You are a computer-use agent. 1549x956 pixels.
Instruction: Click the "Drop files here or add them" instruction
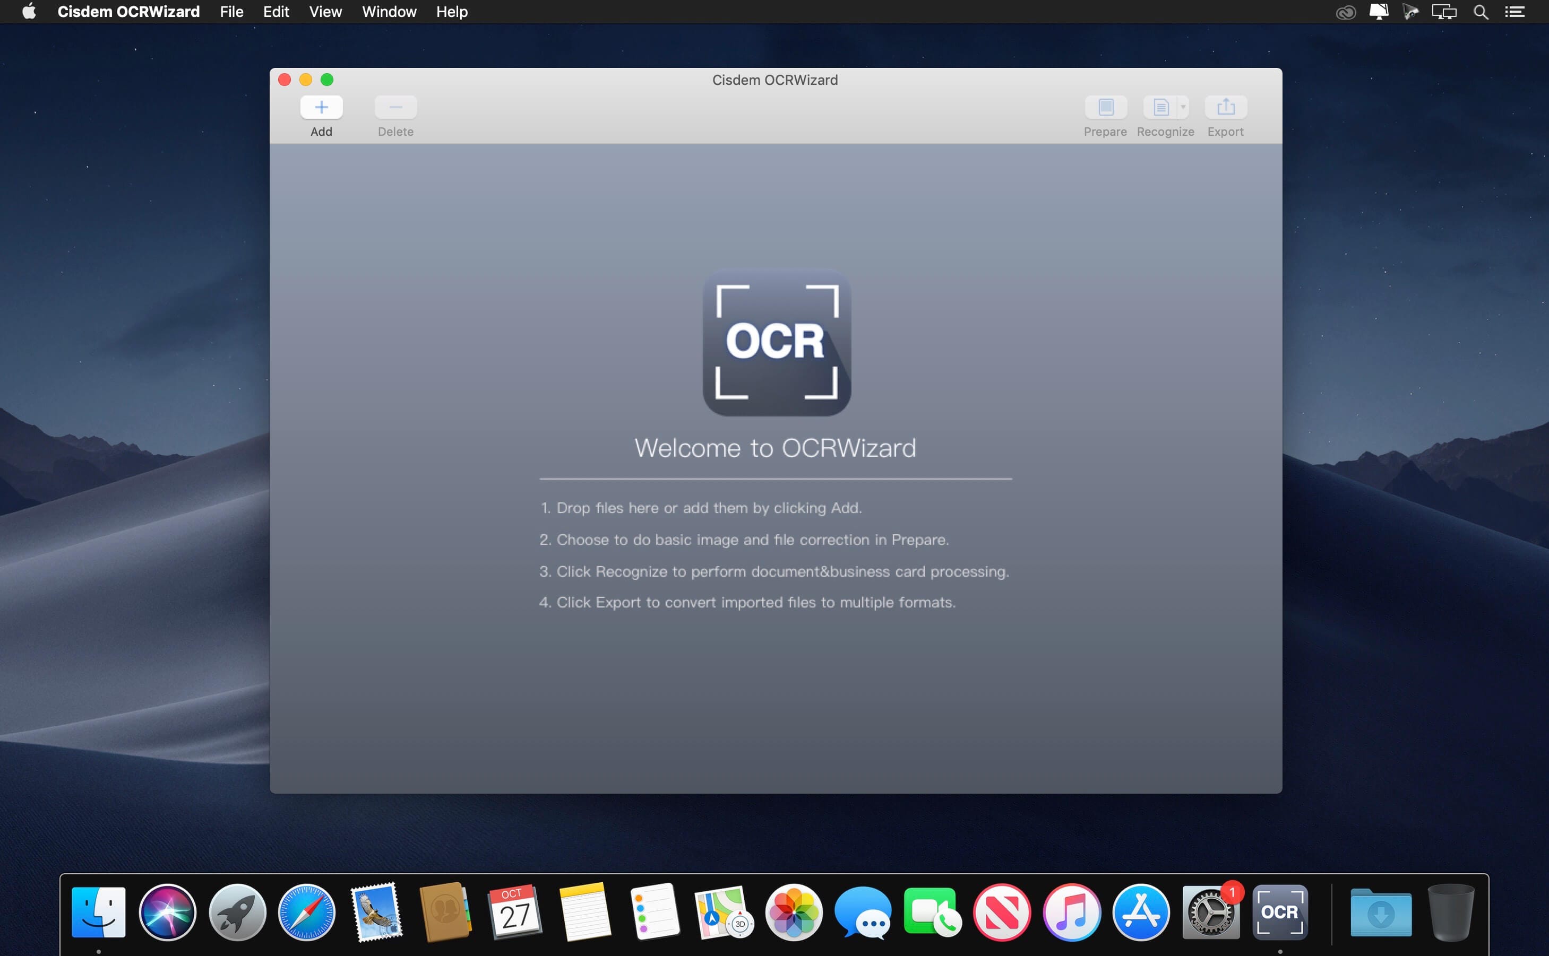click(x=701, y=508)
